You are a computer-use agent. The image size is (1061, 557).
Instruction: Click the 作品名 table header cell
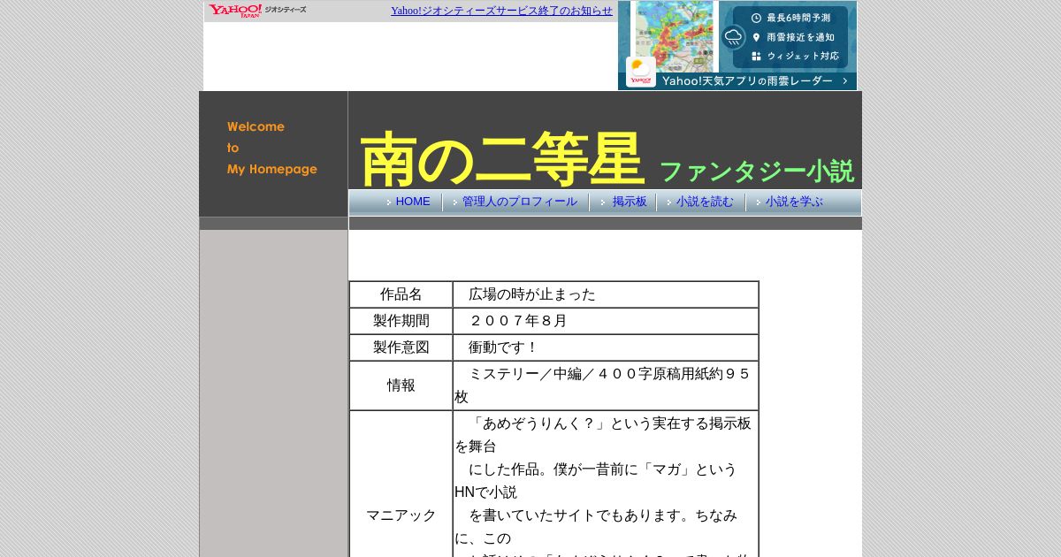(401, 294)
